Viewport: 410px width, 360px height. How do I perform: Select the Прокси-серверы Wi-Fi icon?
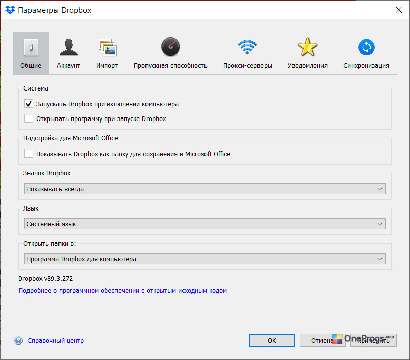pyautogui.click(x=247, y=47)
